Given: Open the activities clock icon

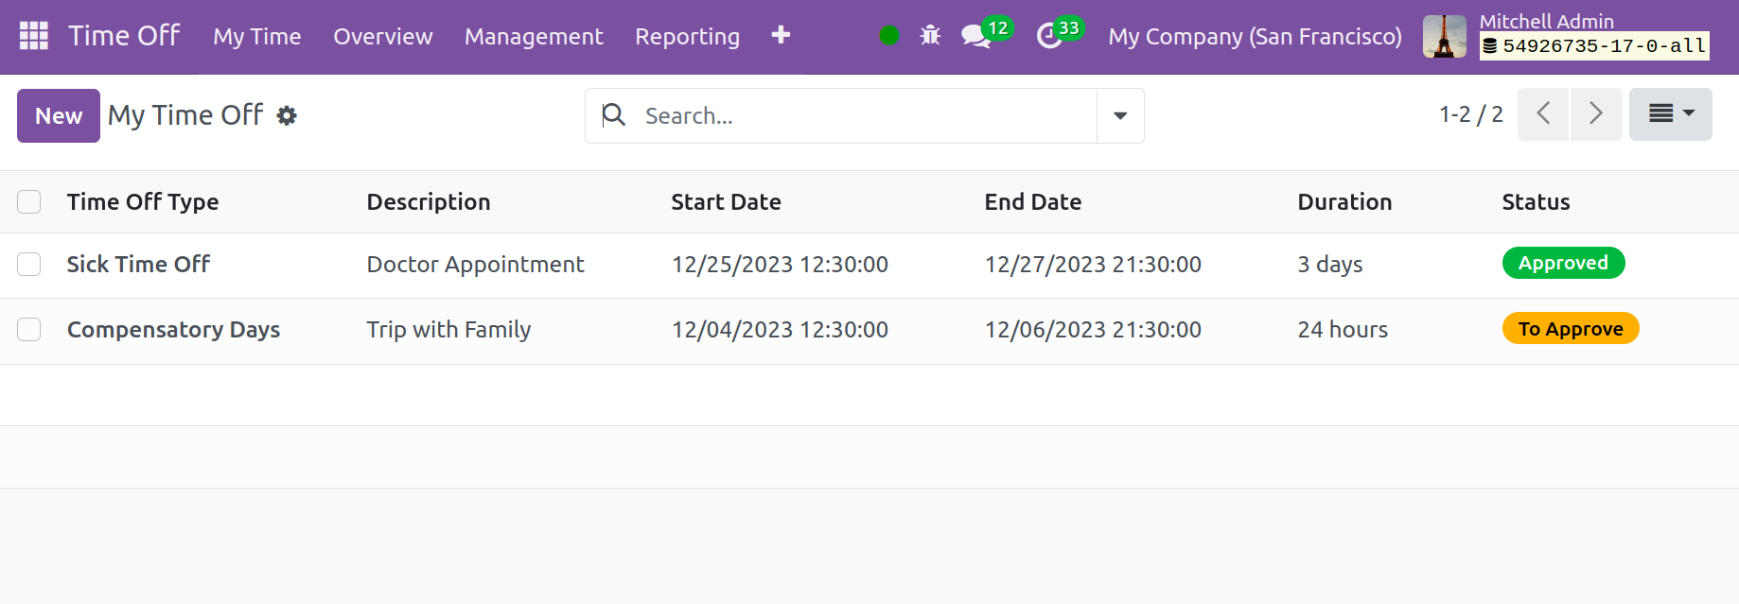Looking at the screenshot, I should click(1049, 36).
